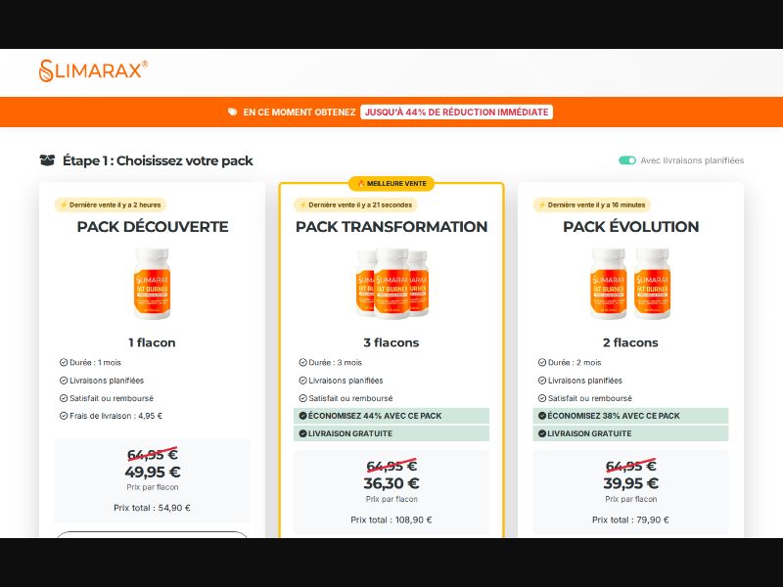
Task: Click the two bottles product image
Action: (630, 284)
